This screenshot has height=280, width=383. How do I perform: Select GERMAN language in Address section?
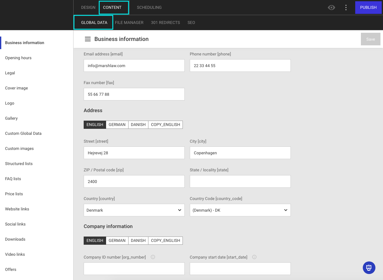point(117,125)
